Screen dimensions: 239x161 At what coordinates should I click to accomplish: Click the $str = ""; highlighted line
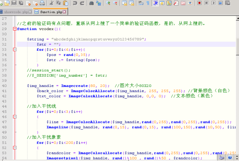[126, 44]
